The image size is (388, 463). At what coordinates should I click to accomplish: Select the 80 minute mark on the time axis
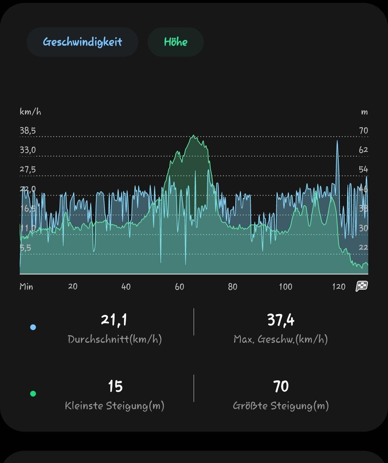(232, 287)
